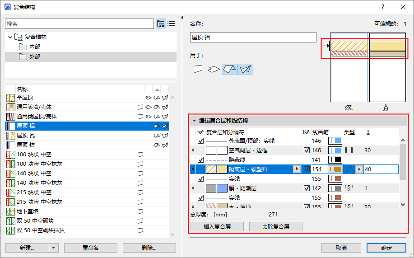
Task: Collapse the left panel with the small arrow
Action: tap(182, 18)
